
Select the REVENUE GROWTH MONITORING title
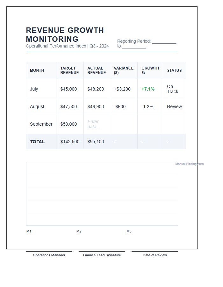[65, 34]
